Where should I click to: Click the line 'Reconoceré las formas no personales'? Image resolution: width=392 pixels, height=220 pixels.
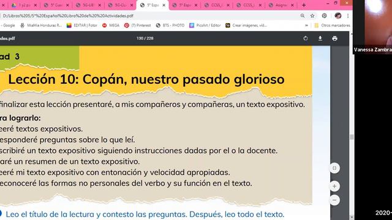(x=126, y=183)
